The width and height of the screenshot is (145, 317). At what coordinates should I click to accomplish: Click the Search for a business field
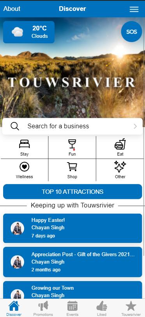(x=72, y=126)
